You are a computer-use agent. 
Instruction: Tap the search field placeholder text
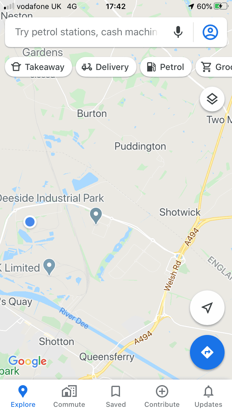pyautogui.click(x=86, y=32)
